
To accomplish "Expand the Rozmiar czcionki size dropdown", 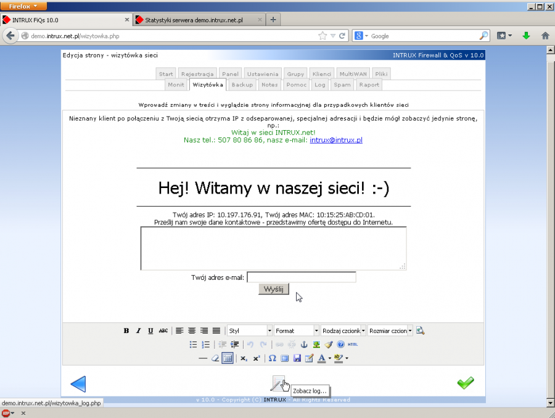I will pyautogui.click(x=390, y=330).
